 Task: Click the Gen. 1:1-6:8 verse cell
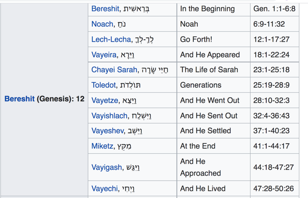[x=274, y=9]
